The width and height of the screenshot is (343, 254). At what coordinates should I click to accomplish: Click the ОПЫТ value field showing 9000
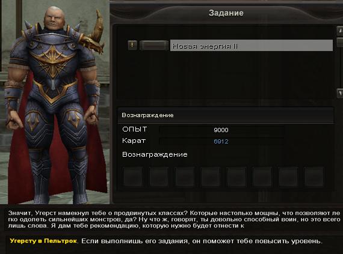[221, 130]
